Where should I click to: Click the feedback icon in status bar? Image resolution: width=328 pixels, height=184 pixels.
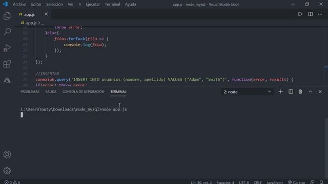pos(312,182)
